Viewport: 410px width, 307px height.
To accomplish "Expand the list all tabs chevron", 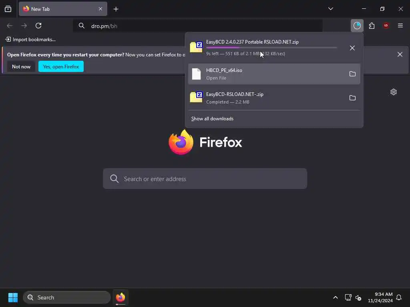I will pos(330,9).
